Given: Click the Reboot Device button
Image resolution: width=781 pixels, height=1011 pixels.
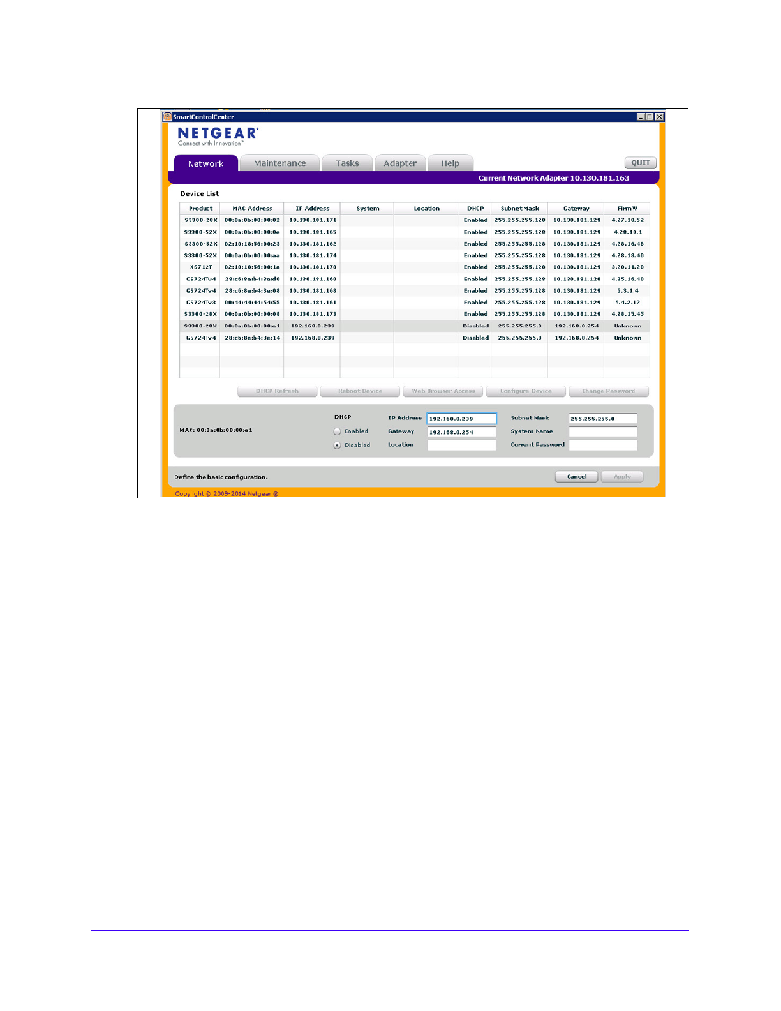Looking at the screenshot, I should point(361,391).
